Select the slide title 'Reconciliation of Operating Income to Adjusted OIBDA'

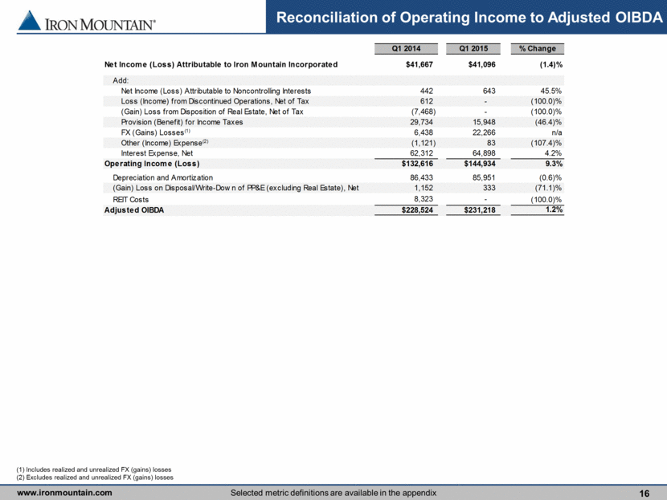click(469, 18)
